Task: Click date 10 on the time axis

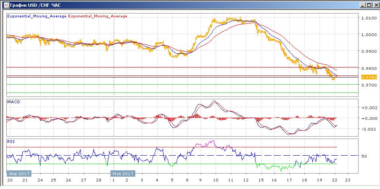Action: coord(216,180)
